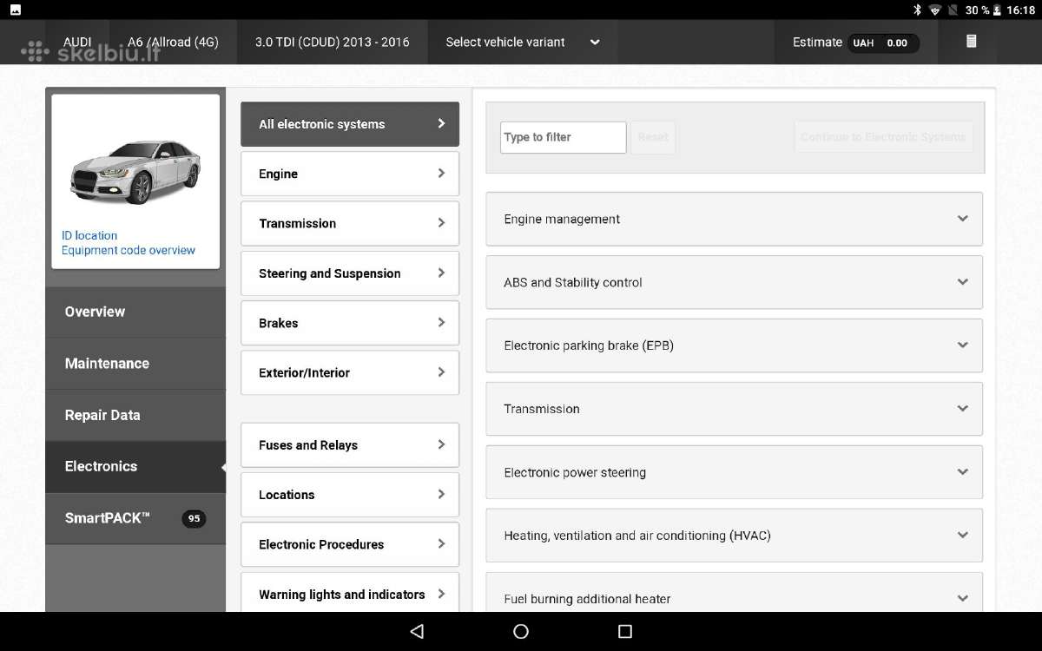Open the Engine category
This screenshot has height=651, width=1042.
click(349, 174)
